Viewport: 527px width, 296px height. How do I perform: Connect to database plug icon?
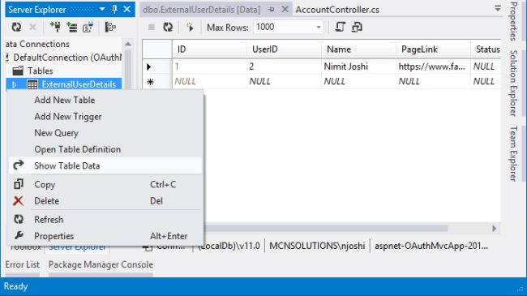(x=55, y=27)
